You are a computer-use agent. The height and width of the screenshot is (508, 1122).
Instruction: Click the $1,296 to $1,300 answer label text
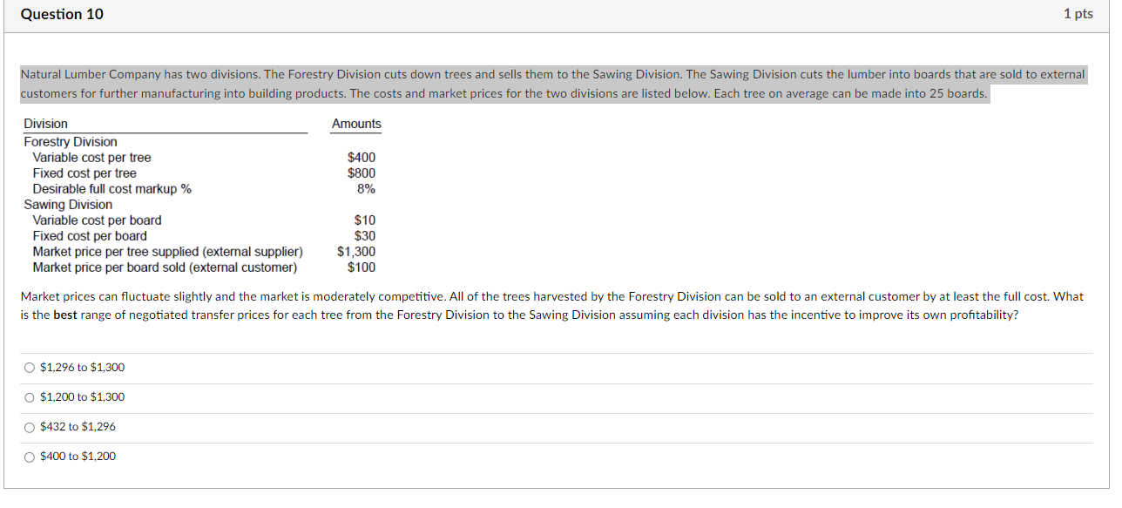point(82,367)
